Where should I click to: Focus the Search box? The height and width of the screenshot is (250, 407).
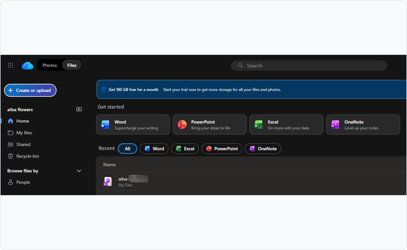309,66
